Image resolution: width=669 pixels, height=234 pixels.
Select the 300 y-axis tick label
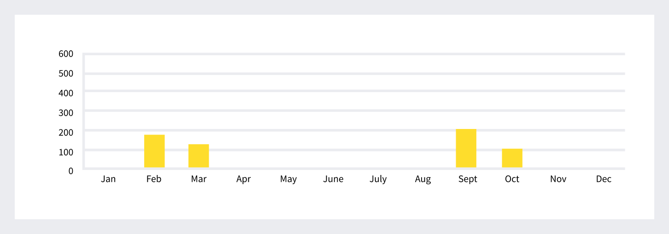pos(66,112)
